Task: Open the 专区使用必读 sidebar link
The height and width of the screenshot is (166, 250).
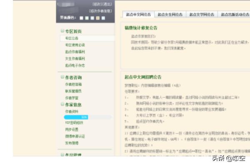Action: [75, 45]
